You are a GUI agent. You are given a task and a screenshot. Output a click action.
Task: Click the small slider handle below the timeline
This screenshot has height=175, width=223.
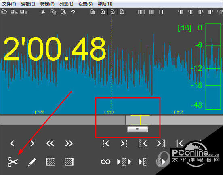pyautogui.click(x=137, y=129)
